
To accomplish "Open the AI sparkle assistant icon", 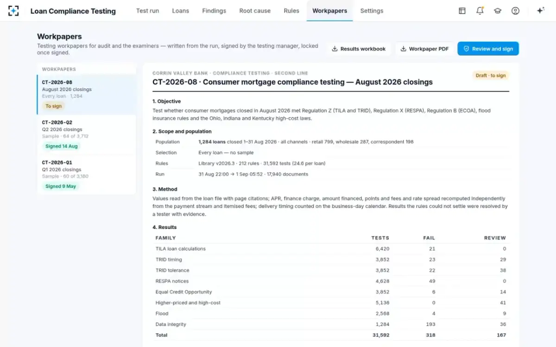I will pyautogui.click(x=540, y=11).
